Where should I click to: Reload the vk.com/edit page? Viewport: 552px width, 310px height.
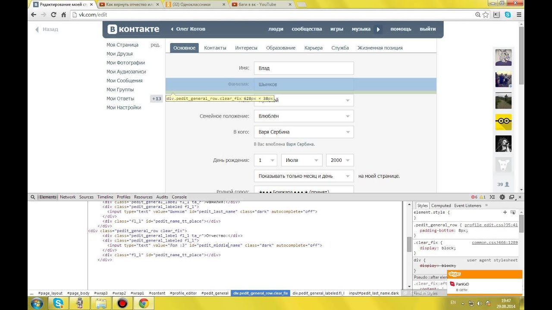tap(53, 14)
